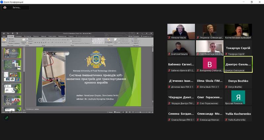
Task: Open the green annotation pencil tool
Action: click(x=7, y=118)
